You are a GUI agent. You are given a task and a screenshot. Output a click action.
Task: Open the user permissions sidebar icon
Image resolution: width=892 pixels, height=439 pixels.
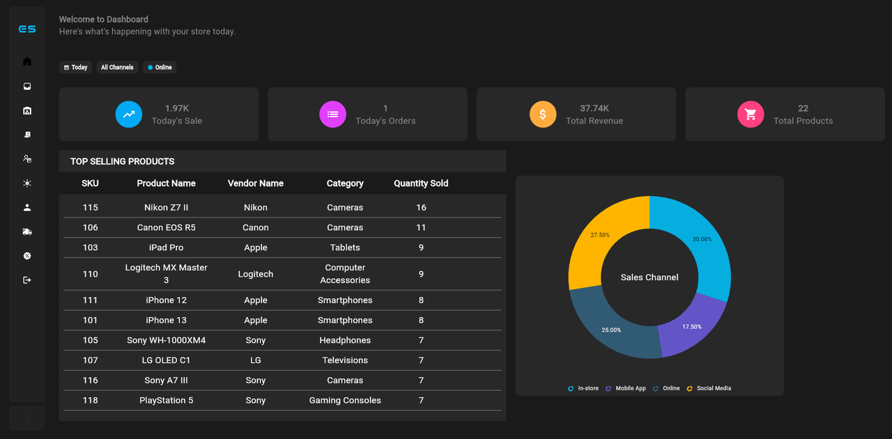coord(26,159)
